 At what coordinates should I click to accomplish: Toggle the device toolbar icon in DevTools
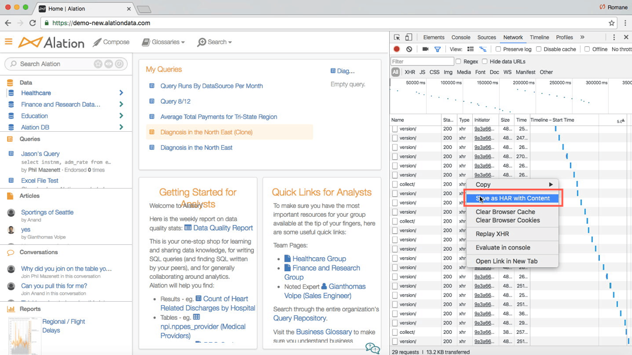pos(408,37)
